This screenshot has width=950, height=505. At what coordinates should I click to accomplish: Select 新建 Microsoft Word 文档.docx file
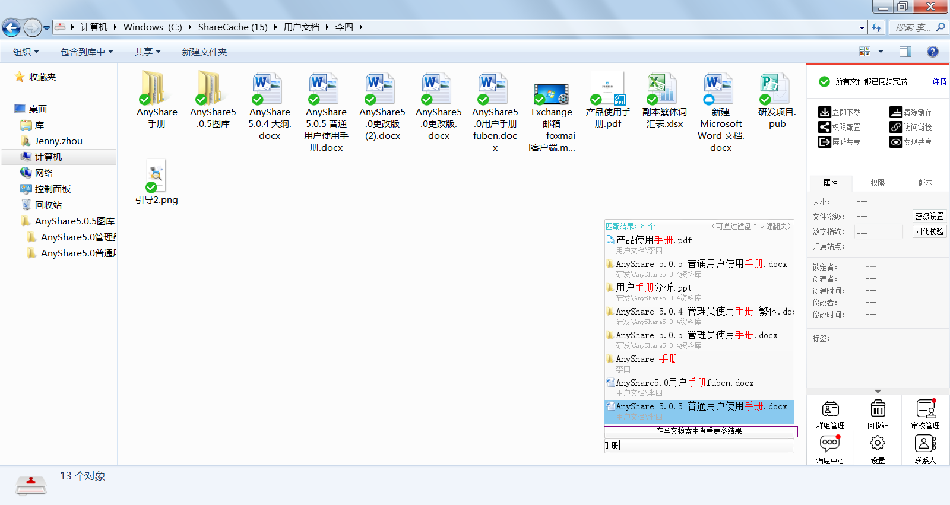[x=721, y=112]
